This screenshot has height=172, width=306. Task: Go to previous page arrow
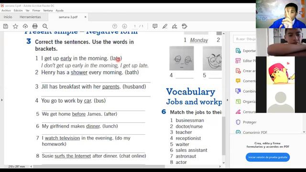(x=115, y=26)
